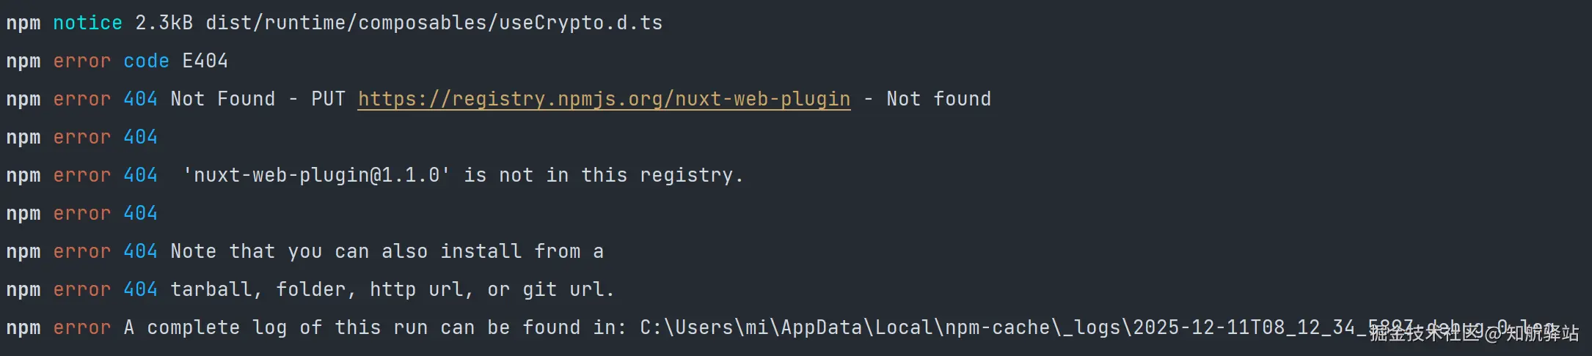Click the blue "code" keyword
This screenshot has height=356, width=1592.
[x=146, y=61]
